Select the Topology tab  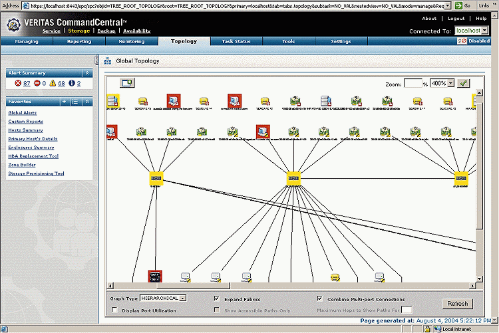click(x=184, y=41)
